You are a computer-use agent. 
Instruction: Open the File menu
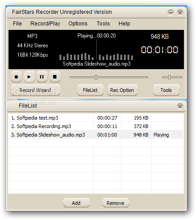coord(17,24)
